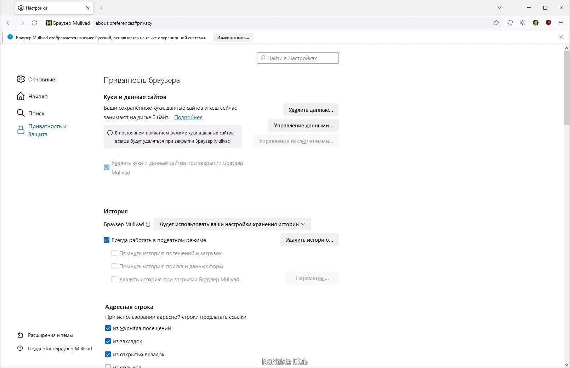
Task: Reload the page with the refresh icon
Action: point(34,23)
